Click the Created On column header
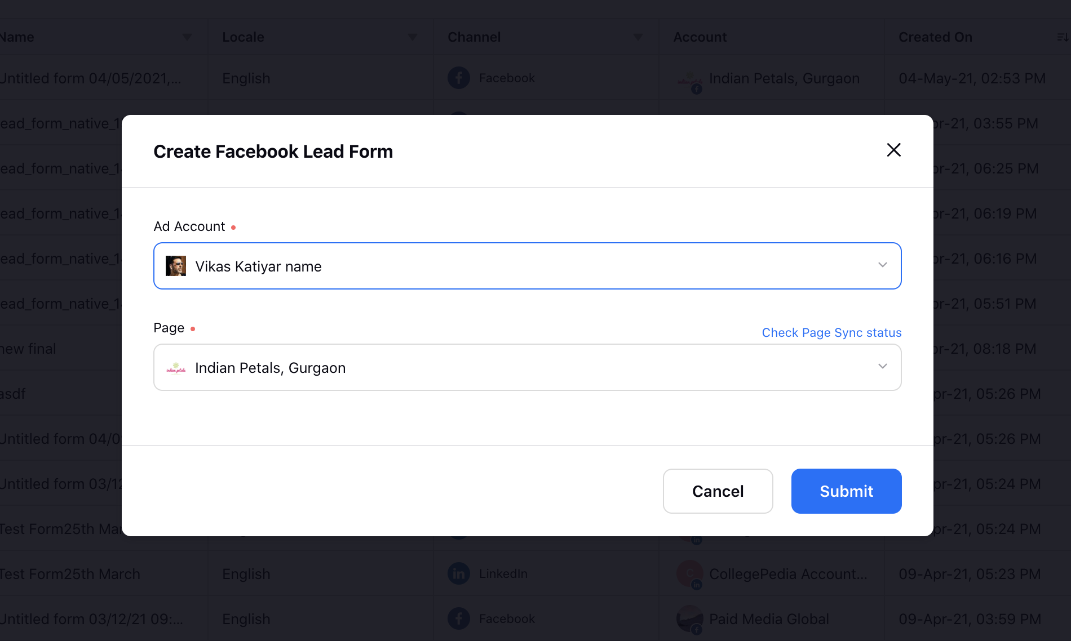This screenshot has height=641, width=1071. (x=935, y=37)
